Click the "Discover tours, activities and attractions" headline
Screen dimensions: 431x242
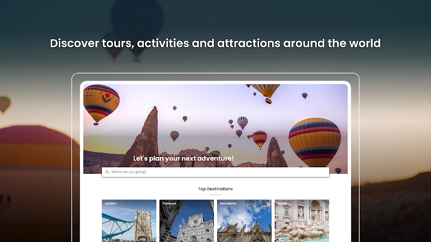[x=215, y=43]
